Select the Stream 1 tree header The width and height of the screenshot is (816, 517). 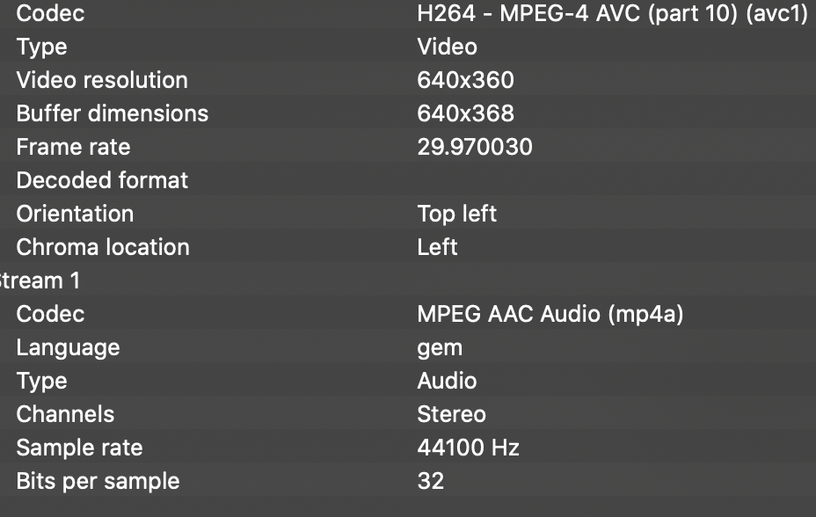click(x=40, y=280)
